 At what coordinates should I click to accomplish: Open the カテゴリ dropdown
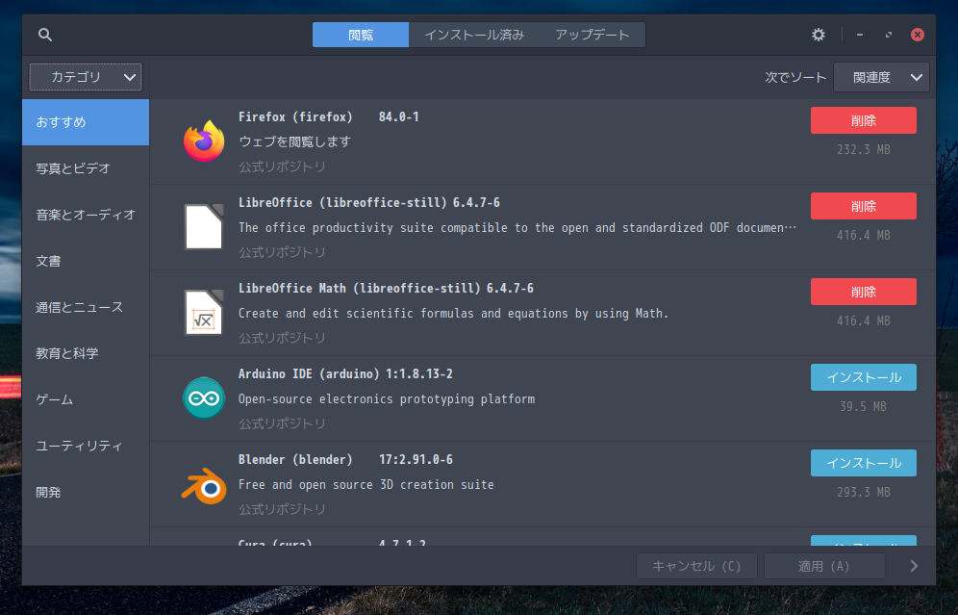click(x=86, y=77)
